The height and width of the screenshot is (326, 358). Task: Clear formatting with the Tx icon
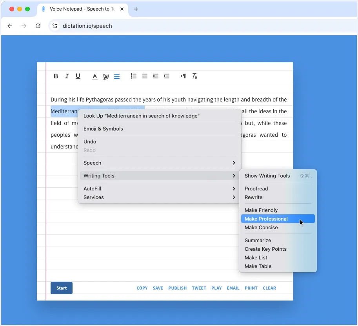coord(194,76)
